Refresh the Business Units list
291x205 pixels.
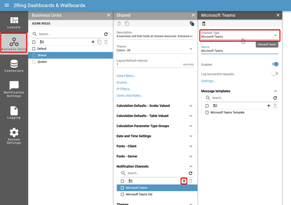tap(106, 34)
